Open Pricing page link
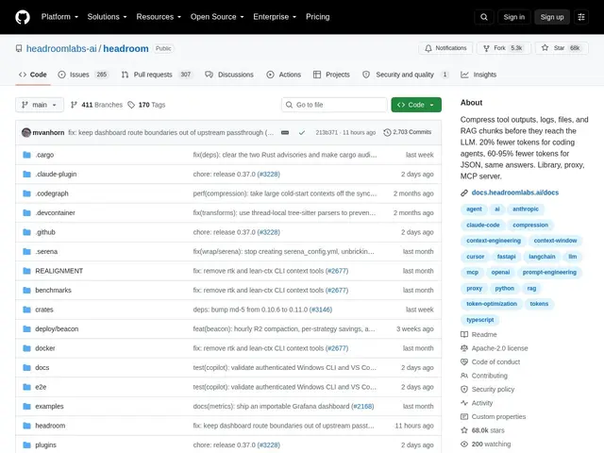This screenshot has width=604, height=453. click(x=318, y=17)
